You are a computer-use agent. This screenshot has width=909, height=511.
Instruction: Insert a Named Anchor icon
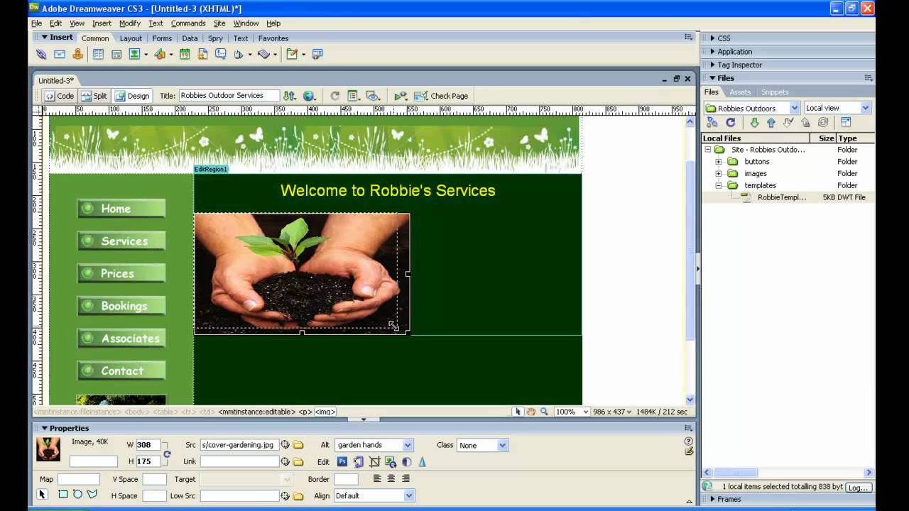tap(77, 54)
